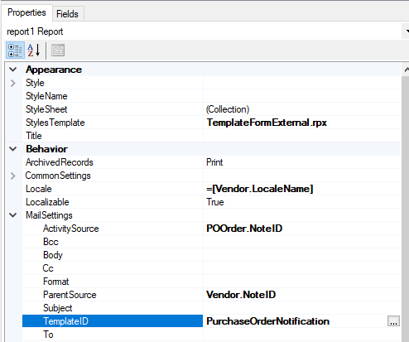
Task: Open Property Pages icon in toolbar
Action: [58, 51]
